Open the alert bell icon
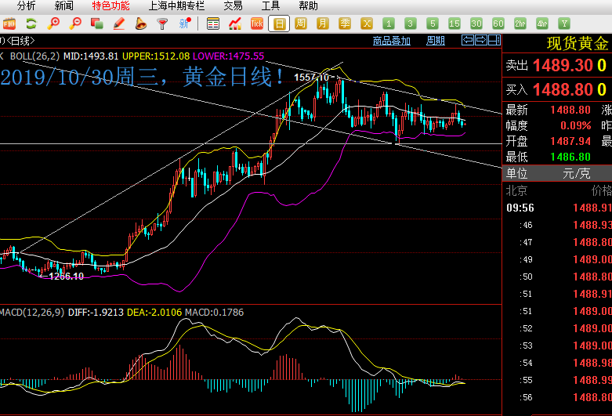 pos(141,24)
